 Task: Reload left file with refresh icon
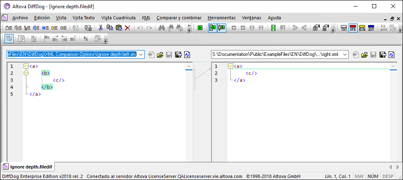[187, 54]
